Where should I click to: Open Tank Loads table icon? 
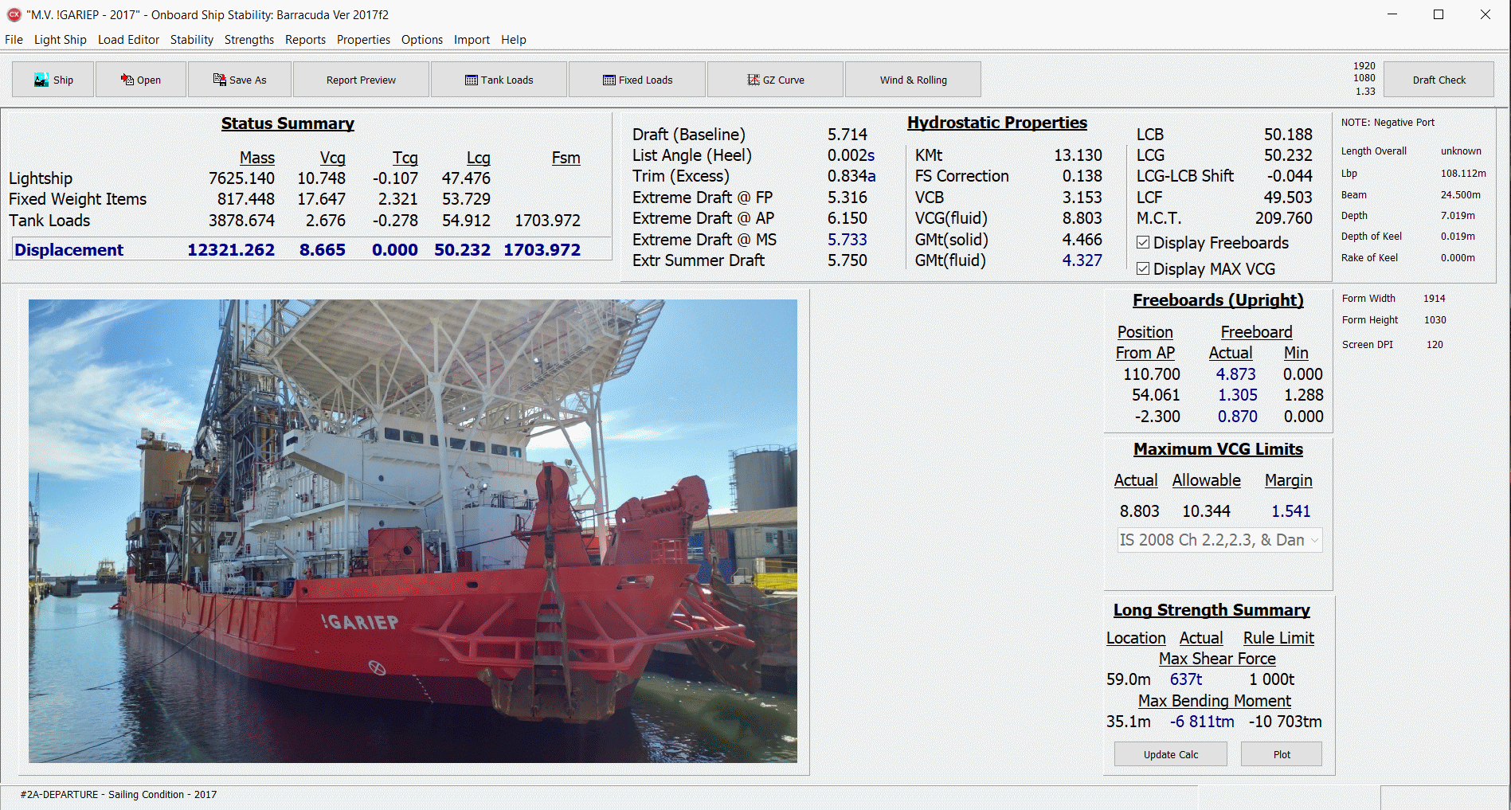pos(472,80)
